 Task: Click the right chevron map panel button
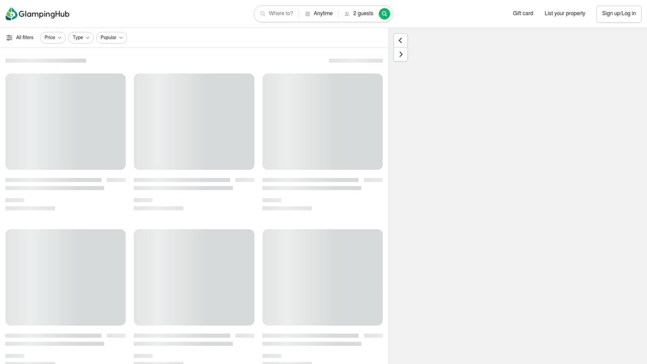tap(401, 54)
